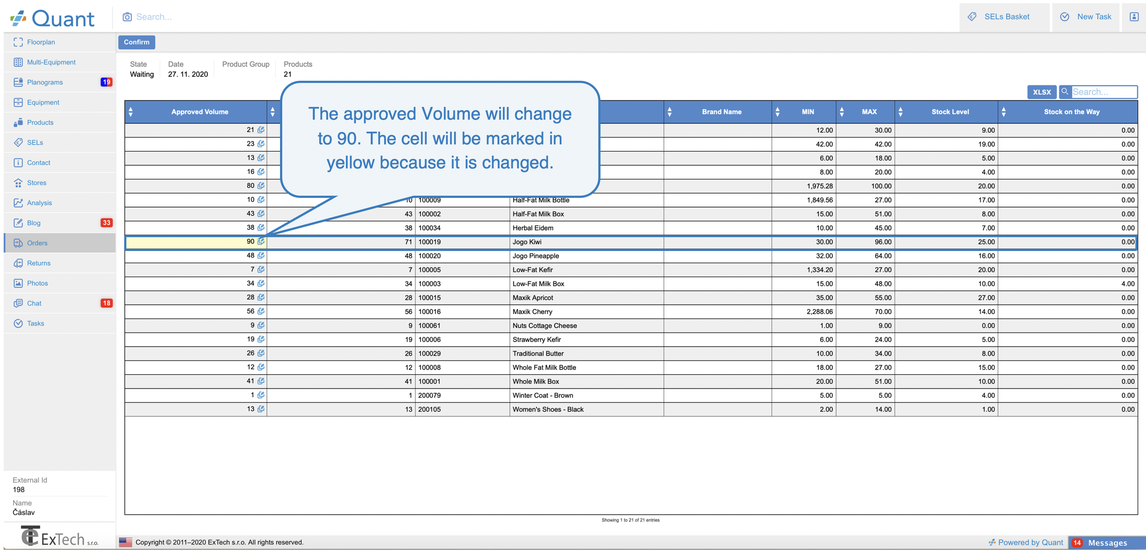Open Multi-Equipment in the sidebar
The width and height of the screenshot is (1146, 550).
(59, 62)
